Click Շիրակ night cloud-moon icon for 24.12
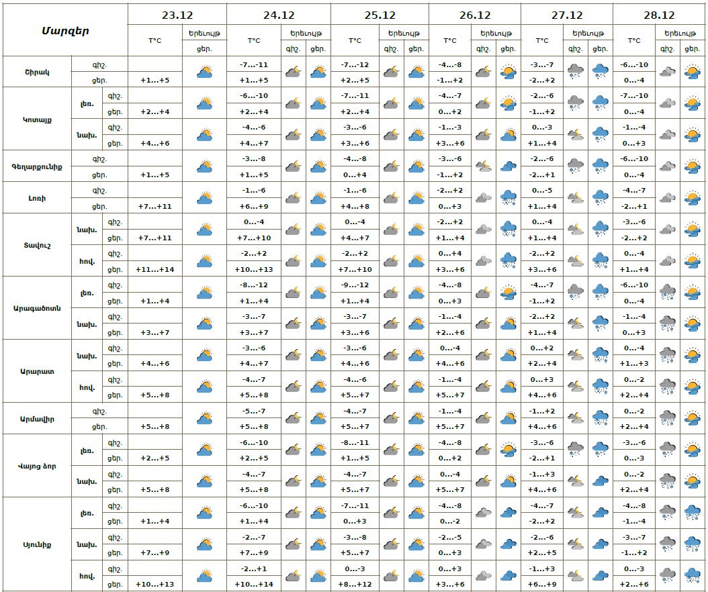Screen dimensions: 708x592 click(x=293, y=72)
